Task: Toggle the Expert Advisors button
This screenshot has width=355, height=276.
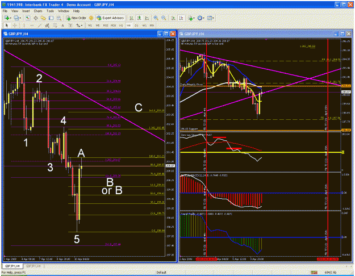Action: (x=110, y=18)
